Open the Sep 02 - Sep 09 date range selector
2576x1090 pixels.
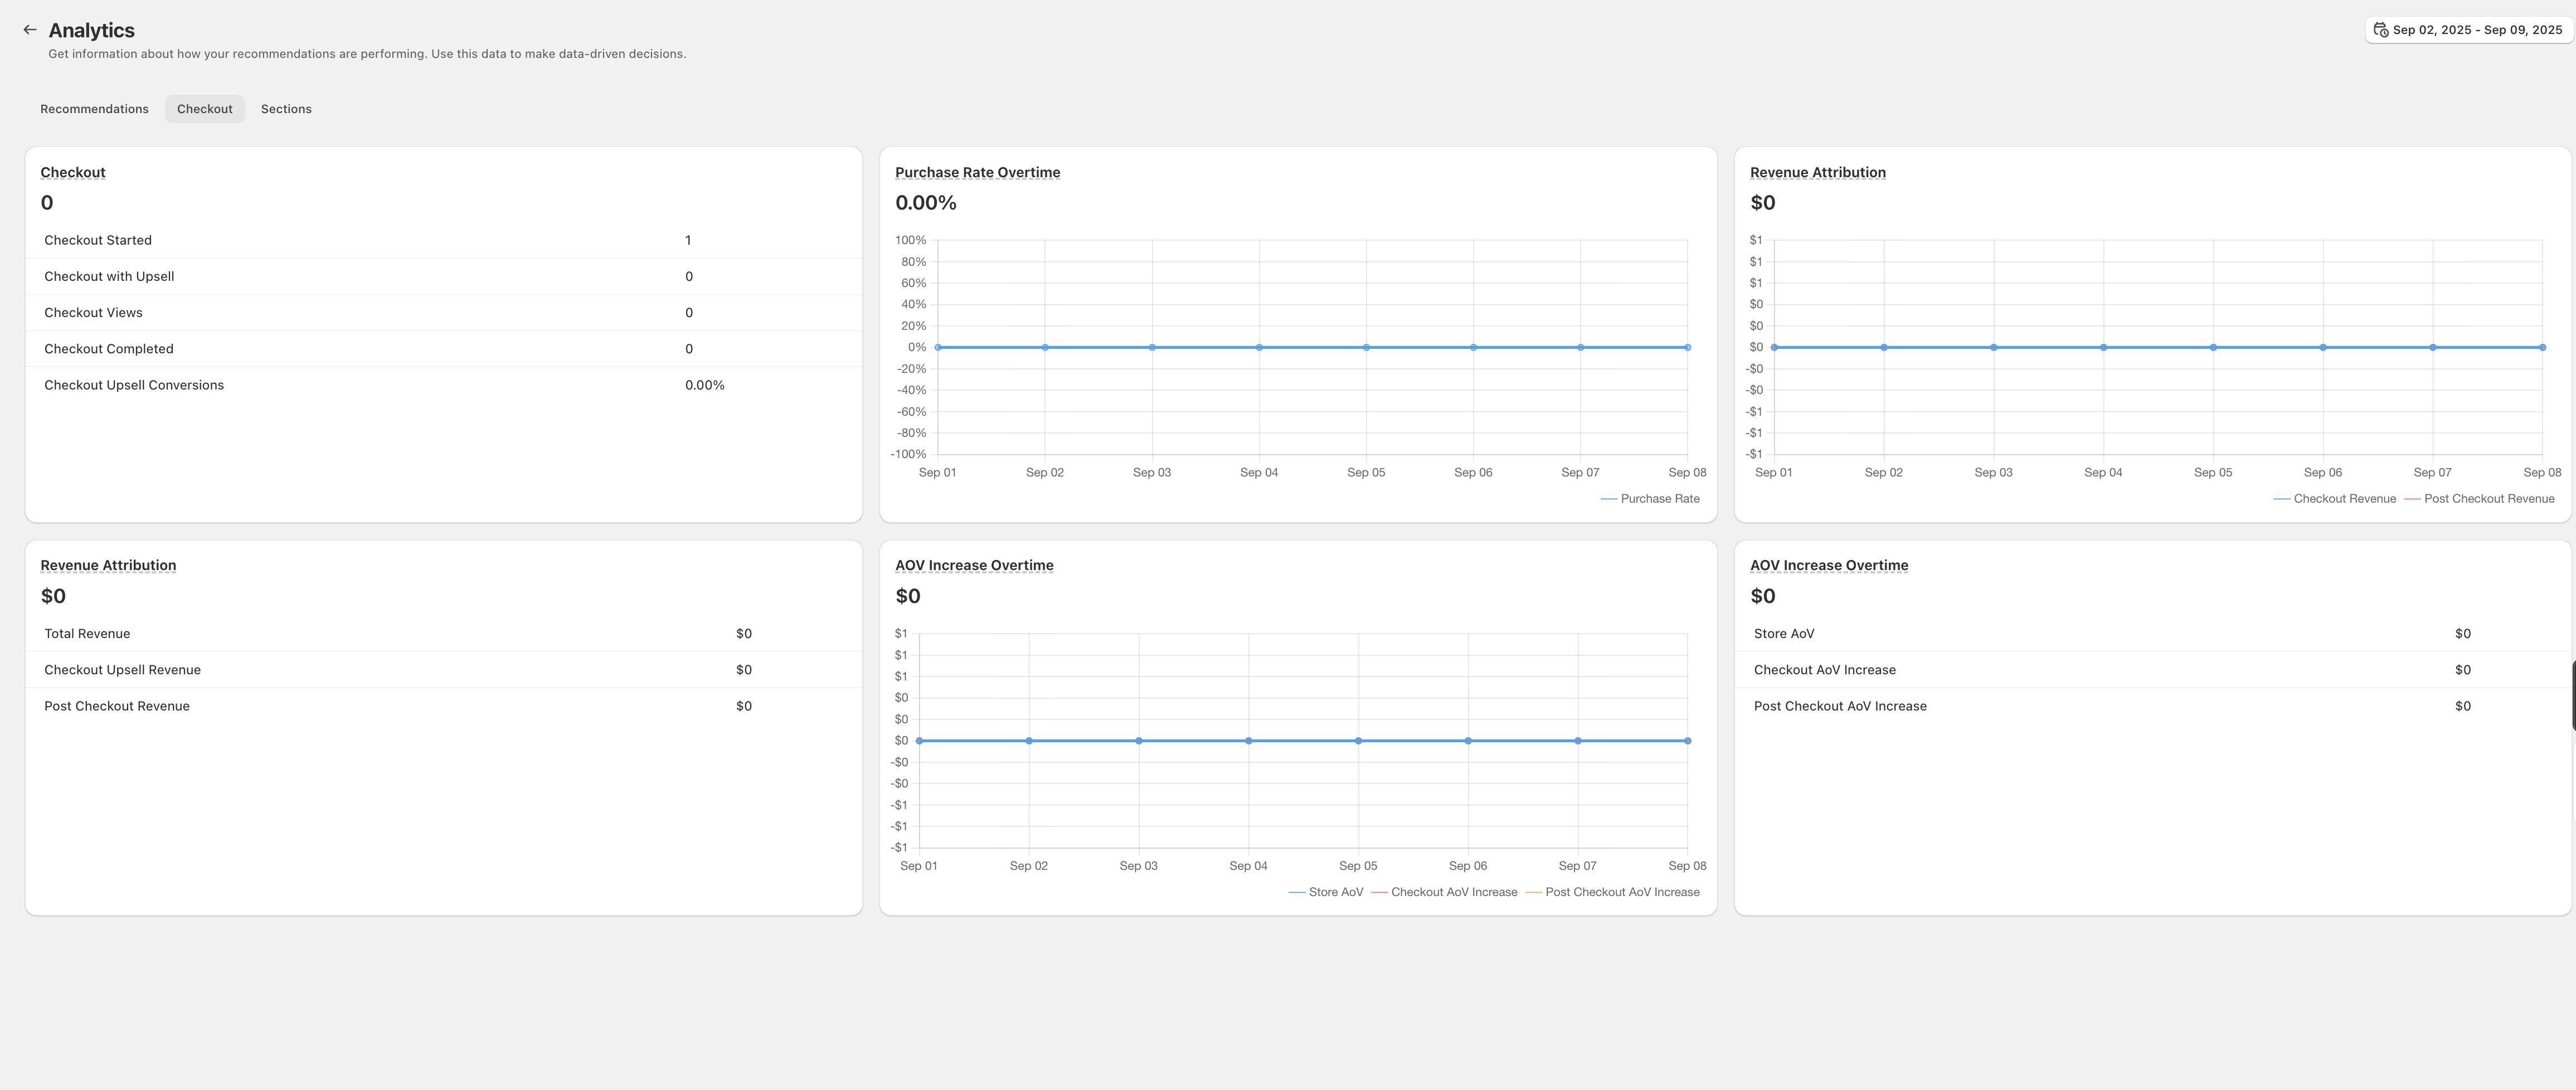2469,29
